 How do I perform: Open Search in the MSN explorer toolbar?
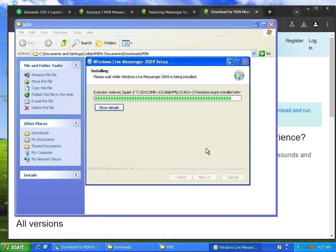(x=82, y=43)
